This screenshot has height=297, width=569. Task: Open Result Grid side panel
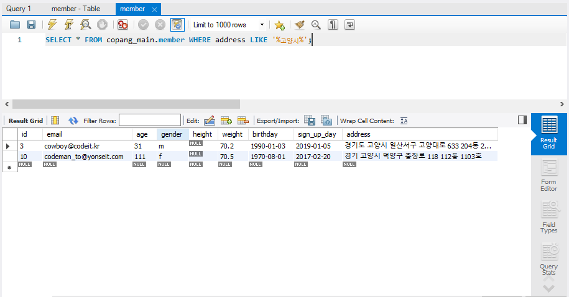[548, 134]
